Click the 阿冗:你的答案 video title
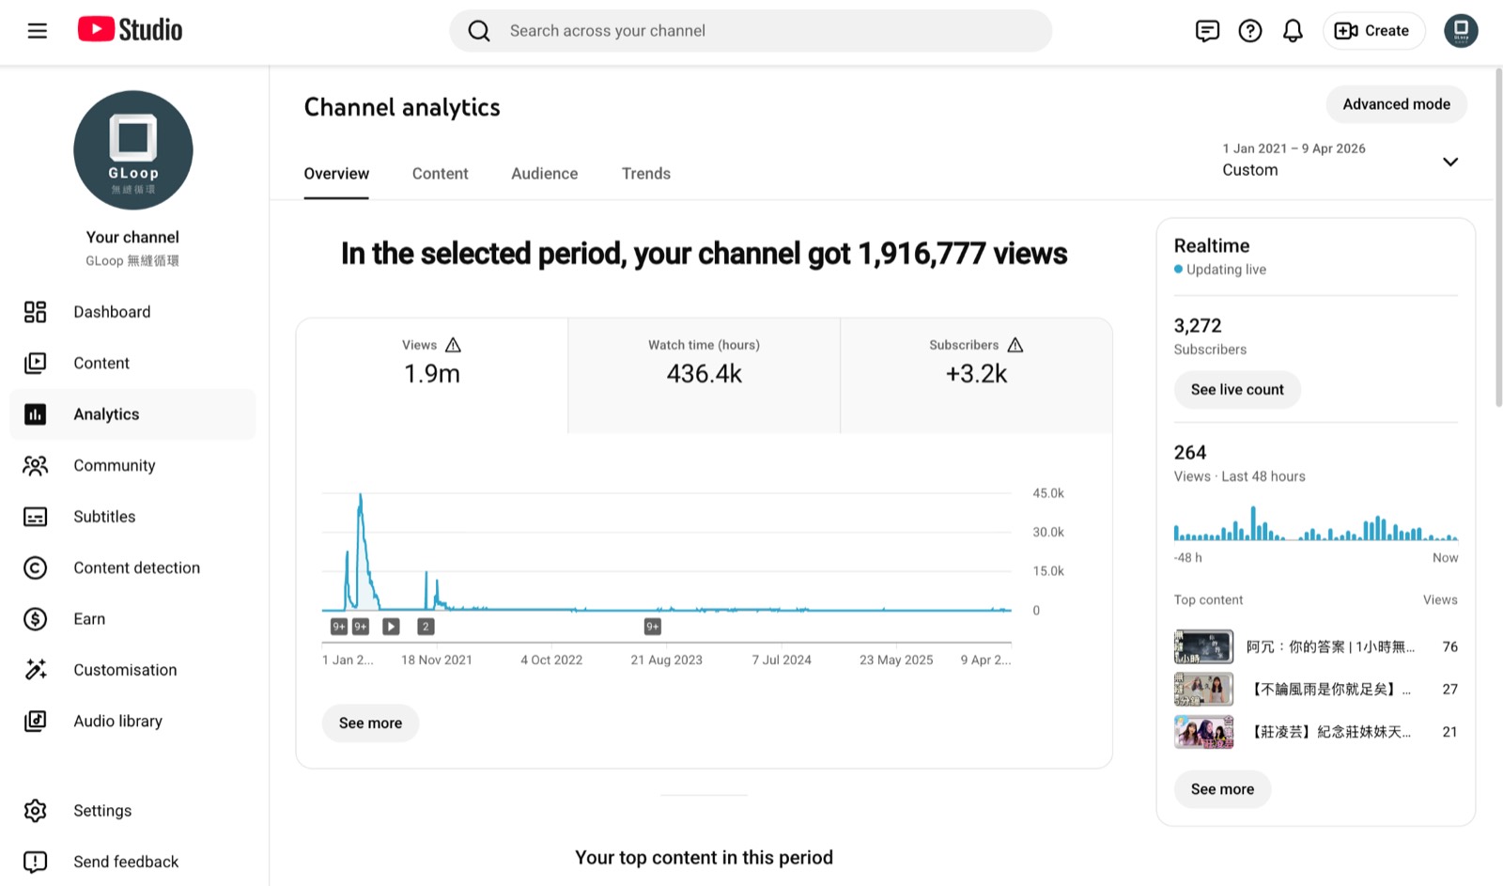 click(1330, 647)
